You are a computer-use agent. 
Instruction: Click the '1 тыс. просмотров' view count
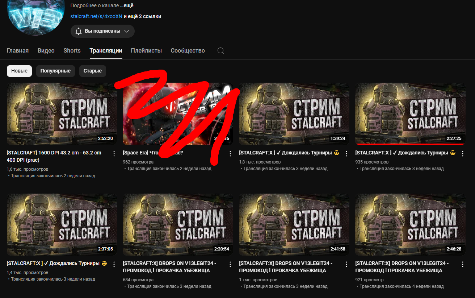258,280
